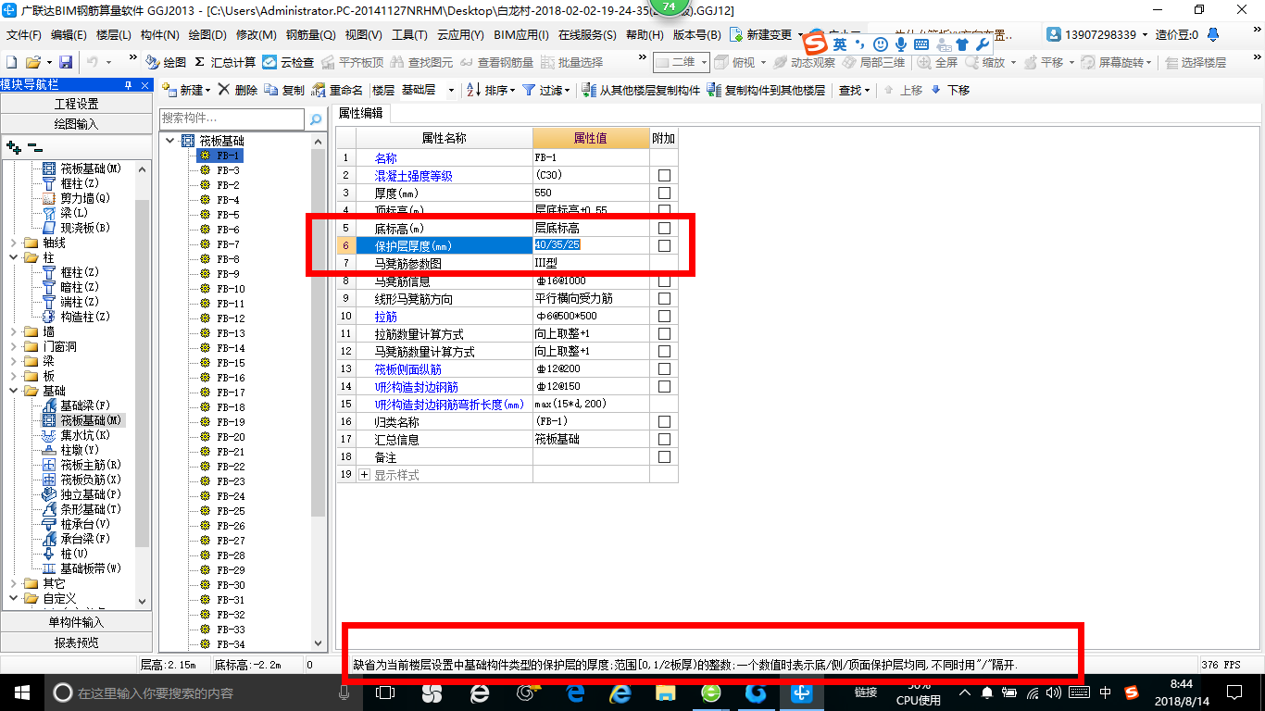The image size is (1265, 711).
Task: Tick 附加 checkbox for 备注 row
Action: [x=664, y=456]
